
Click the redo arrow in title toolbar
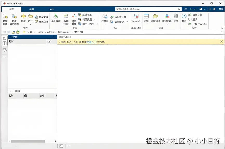pyautogui.click(x=196, y=9)
